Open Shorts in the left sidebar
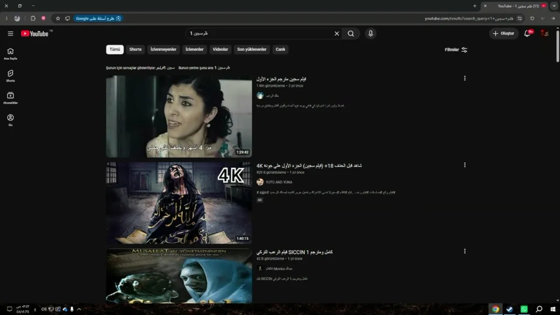Viewport: 560px width, 315px height. coord(10,76)
